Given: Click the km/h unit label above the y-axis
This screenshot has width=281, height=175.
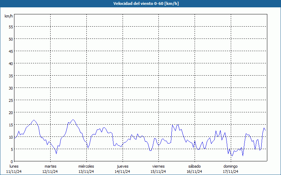Looking at the screenshot, I should 9,16.
